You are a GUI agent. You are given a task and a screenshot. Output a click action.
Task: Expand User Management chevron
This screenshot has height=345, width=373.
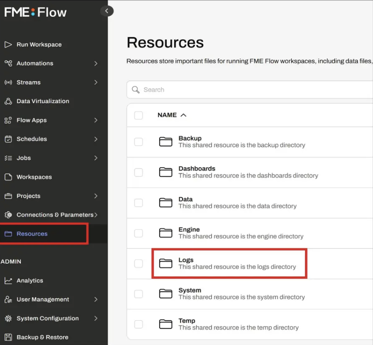tap(96, 300)
